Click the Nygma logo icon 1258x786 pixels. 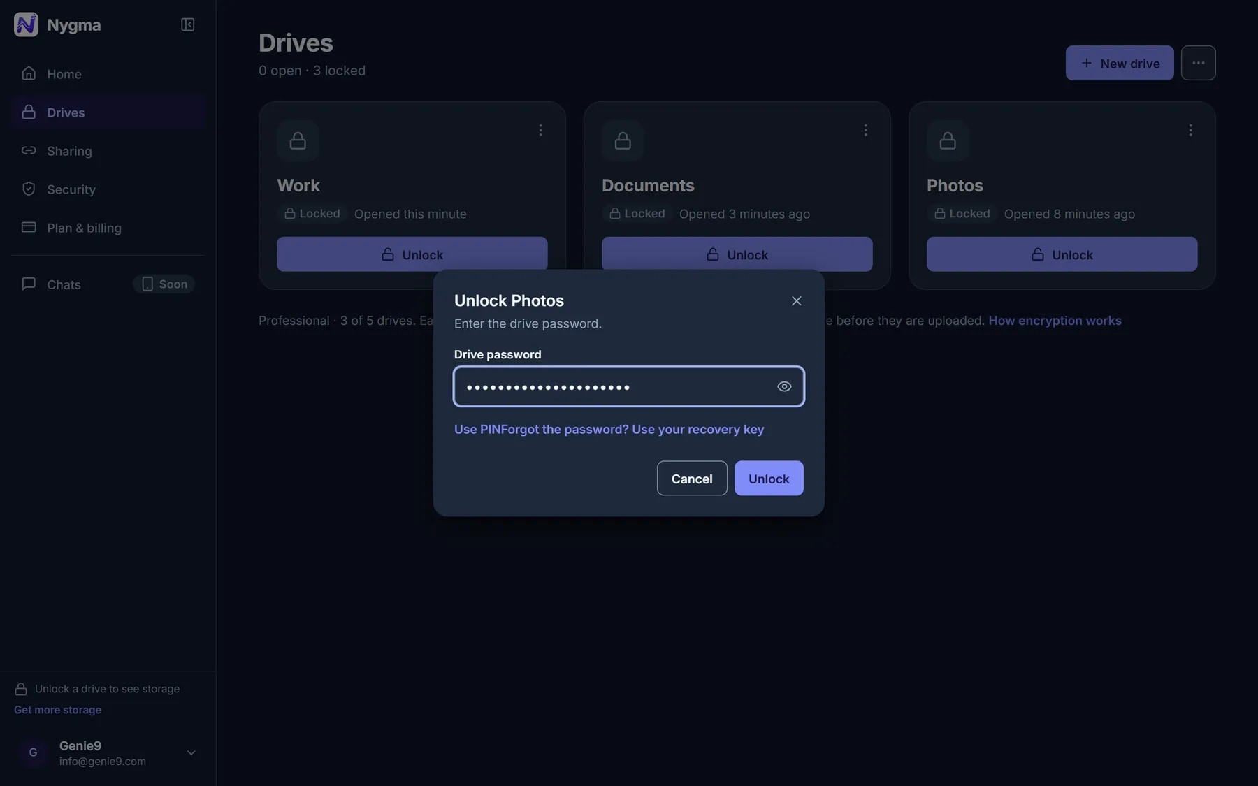26,24
